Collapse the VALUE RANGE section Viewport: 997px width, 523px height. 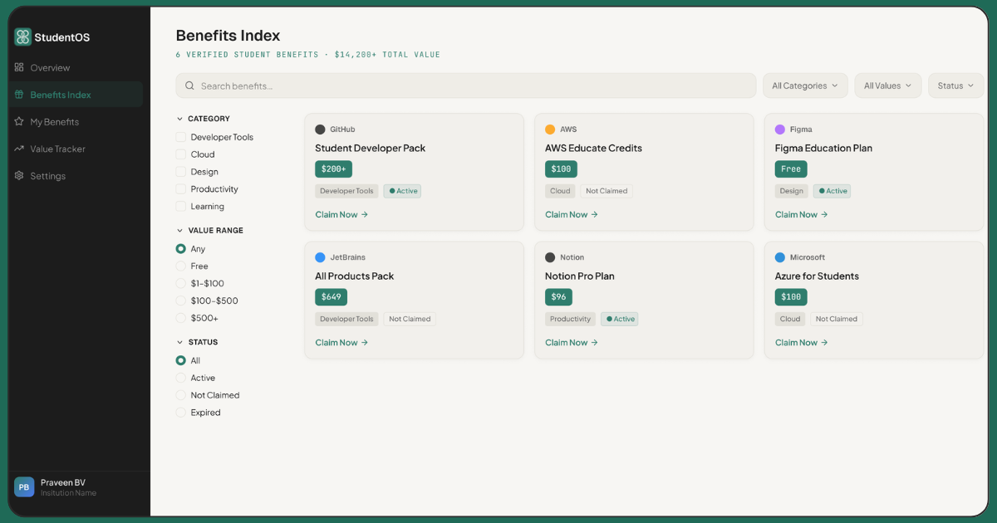coord(179,230)
